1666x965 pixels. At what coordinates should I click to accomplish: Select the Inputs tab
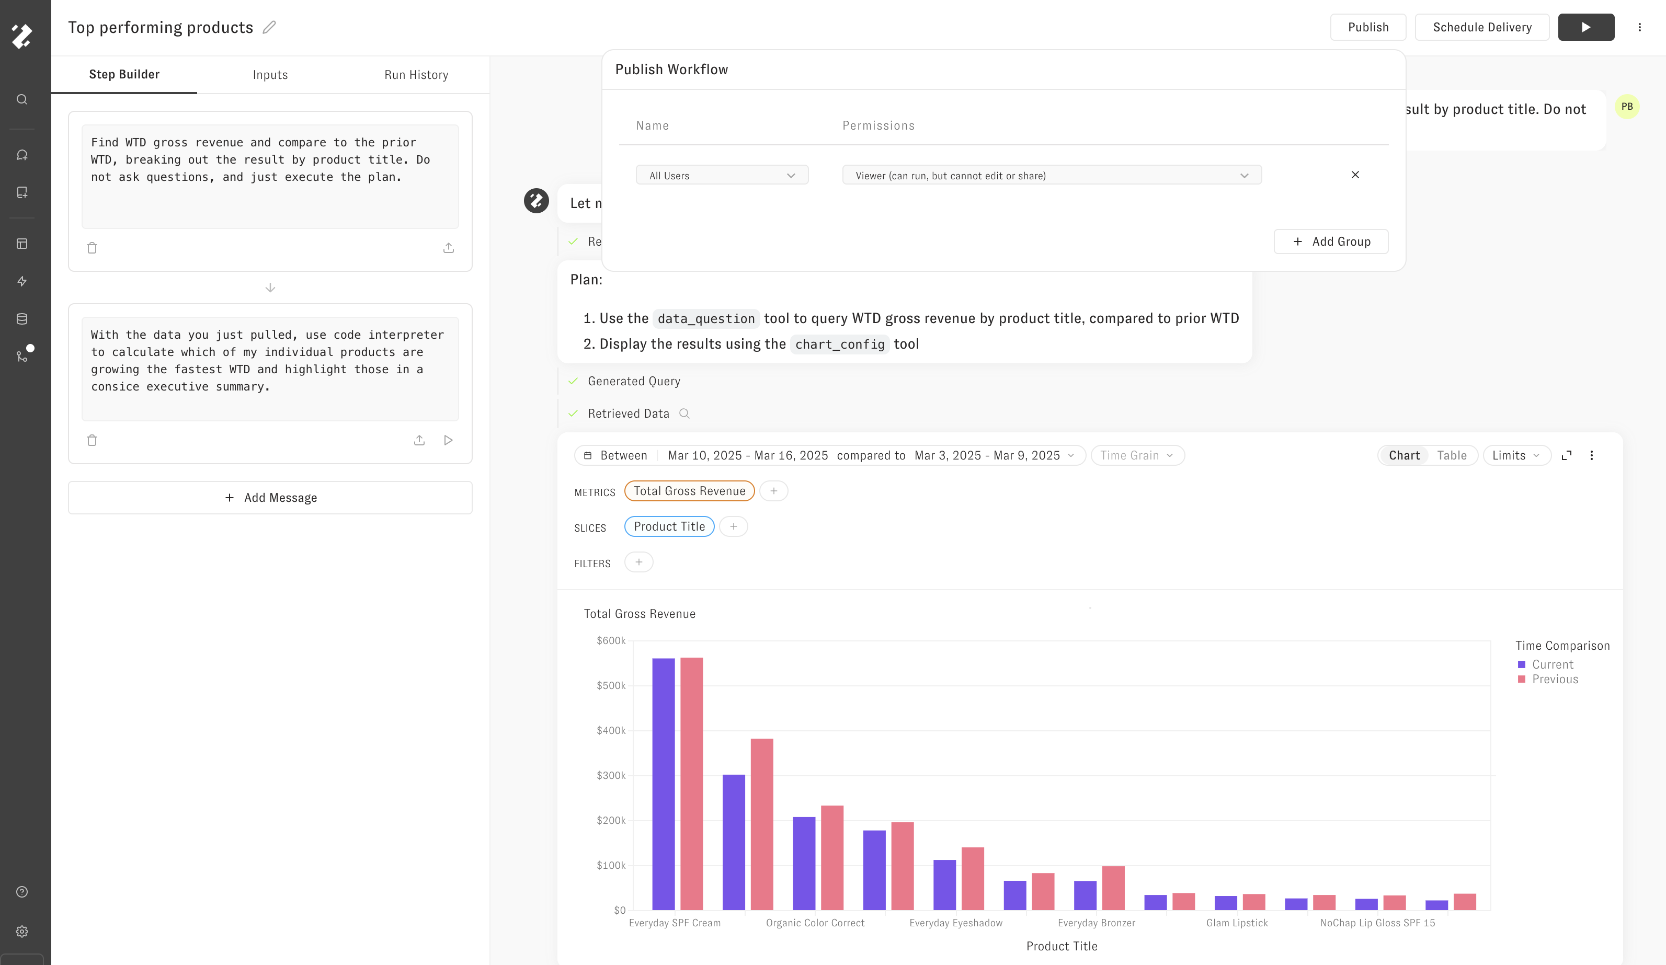point(270,75)
